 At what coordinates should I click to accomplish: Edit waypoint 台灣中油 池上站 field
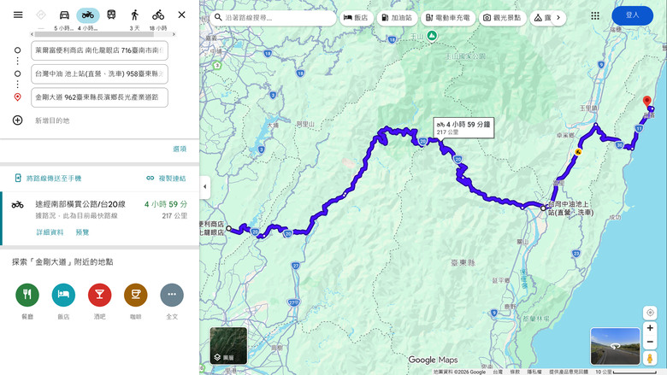(x=99, y=74)
